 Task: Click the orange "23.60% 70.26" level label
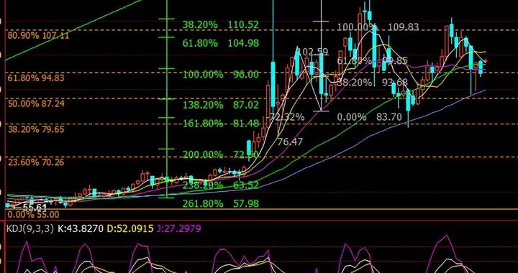[x=36, y=162]
